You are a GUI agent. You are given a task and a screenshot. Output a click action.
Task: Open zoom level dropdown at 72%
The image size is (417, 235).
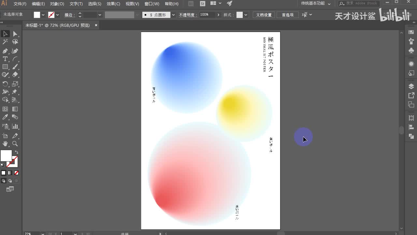43,233
